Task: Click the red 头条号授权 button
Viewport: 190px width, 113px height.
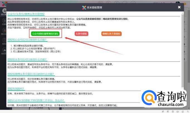Action: pos(81,34)
